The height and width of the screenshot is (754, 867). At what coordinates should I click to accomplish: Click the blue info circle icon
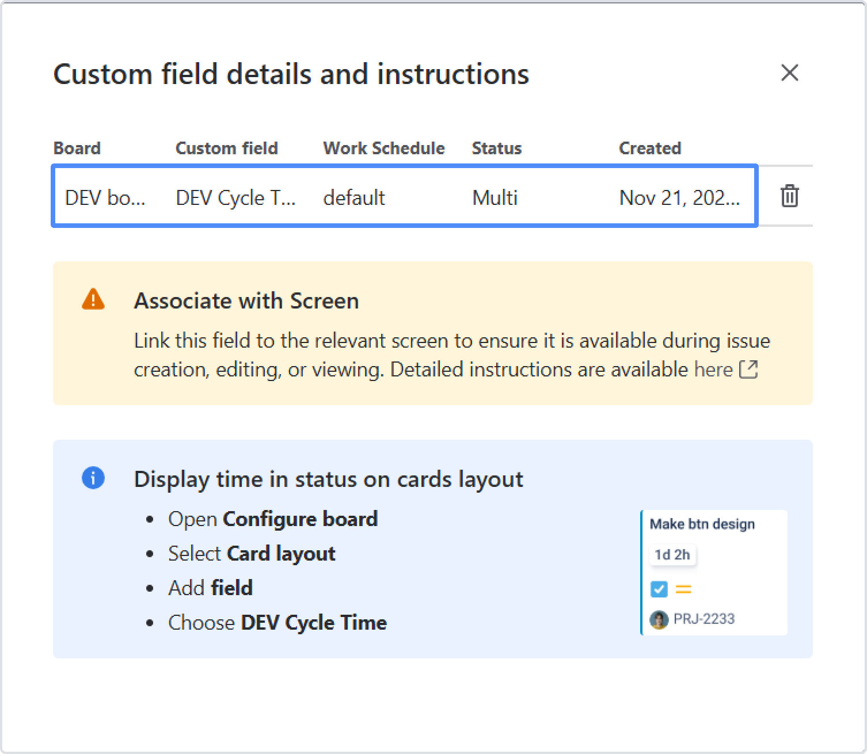point(93,478)
